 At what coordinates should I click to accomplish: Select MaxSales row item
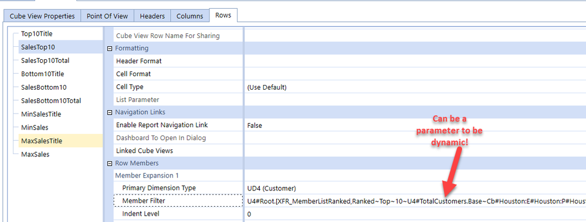35,155
